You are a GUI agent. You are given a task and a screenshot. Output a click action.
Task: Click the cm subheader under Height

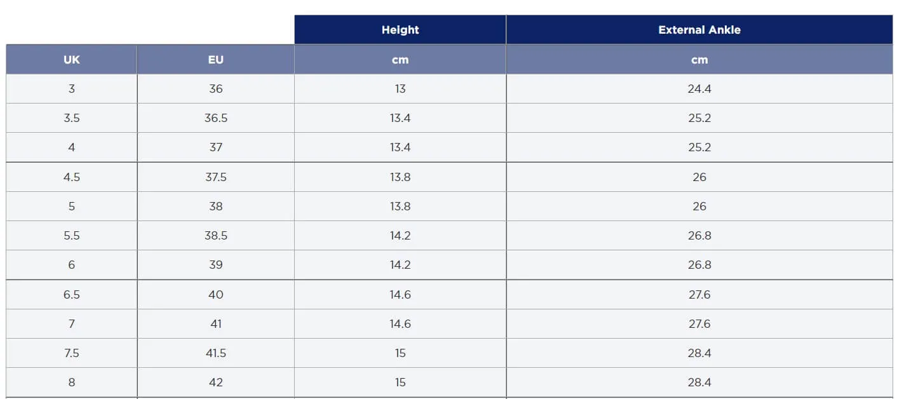tap(400, 60)
